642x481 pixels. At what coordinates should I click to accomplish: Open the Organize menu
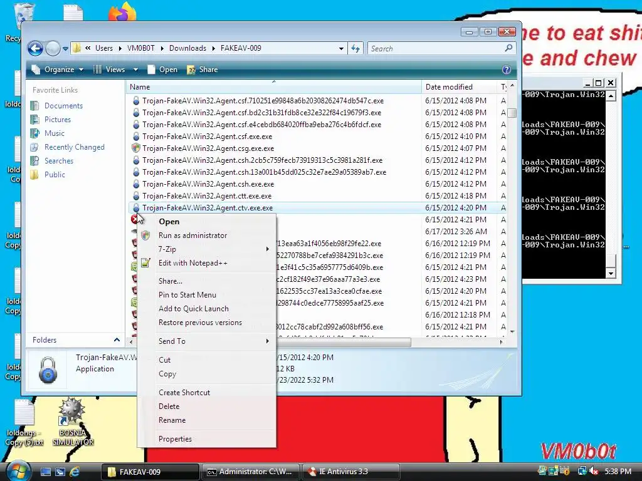tap(58, 70)
